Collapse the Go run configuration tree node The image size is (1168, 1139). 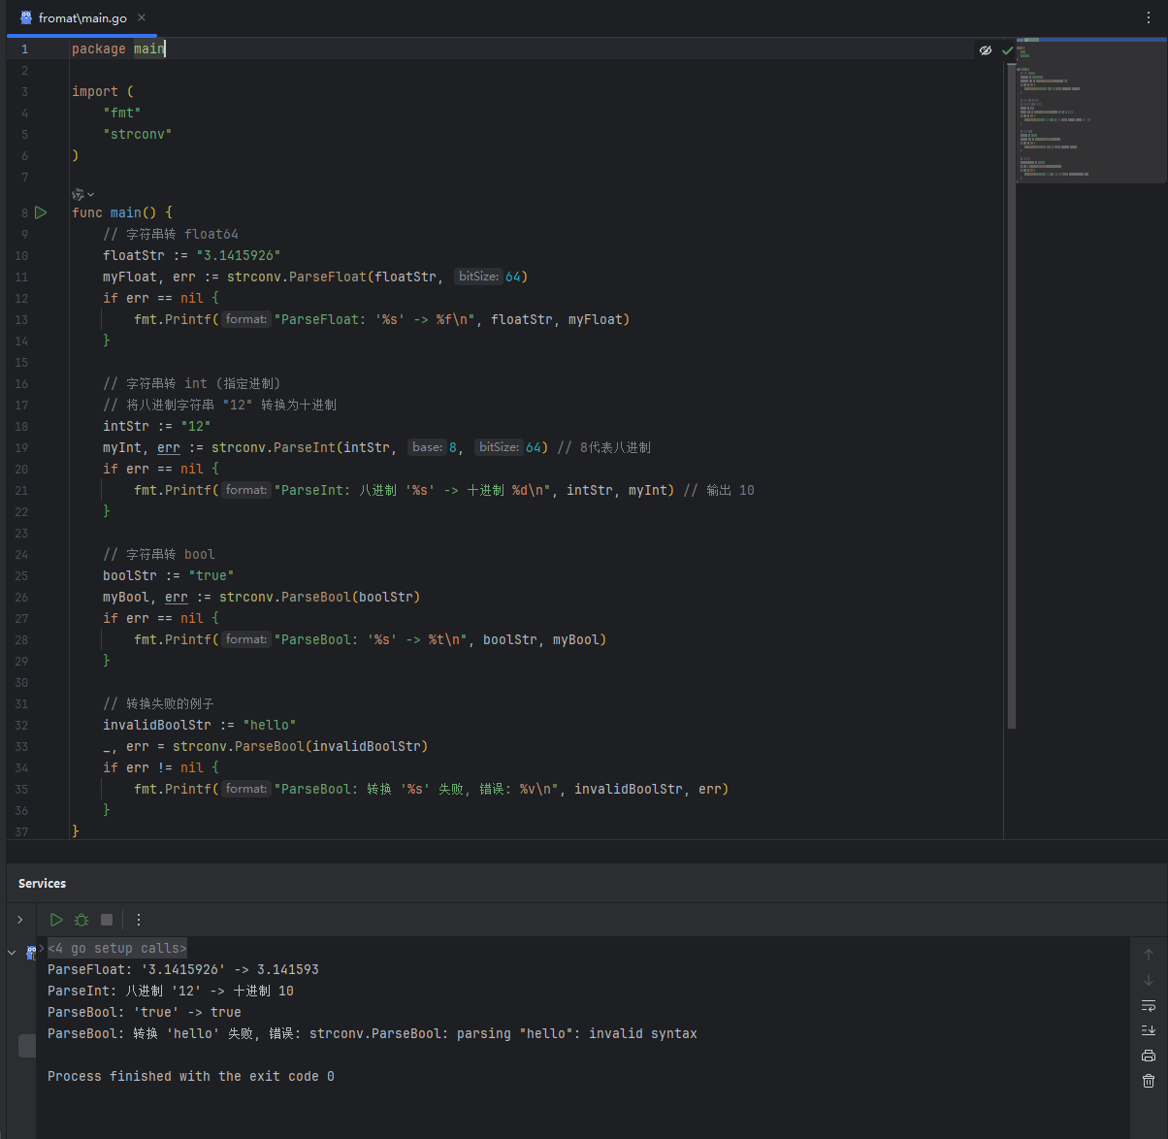[x=13, y=953]
